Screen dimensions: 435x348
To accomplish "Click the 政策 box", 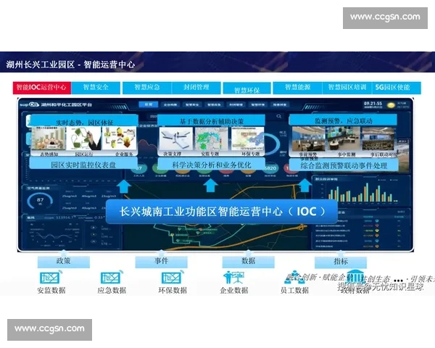I will (x=64, y=262).
